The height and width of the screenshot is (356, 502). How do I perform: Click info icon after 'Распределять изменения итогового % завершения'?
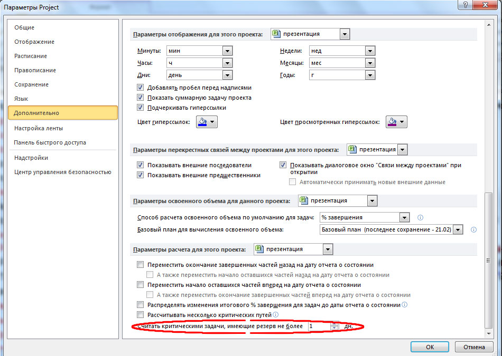pos(405,305)
